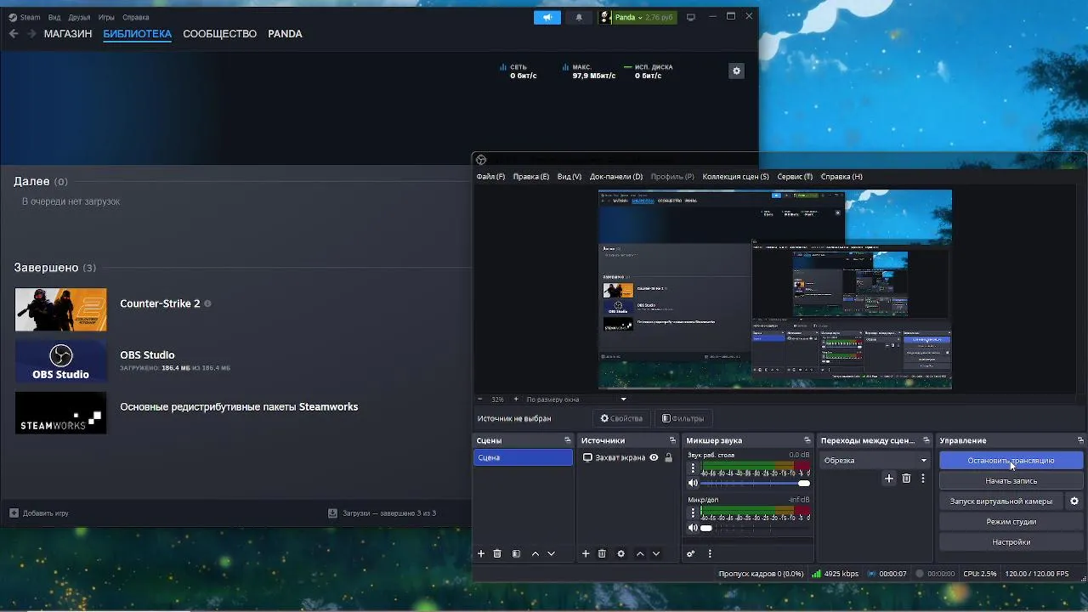Open audio mixer three-dot menu at bottom
Viewport: 1088px width, 612px height.
710,553
